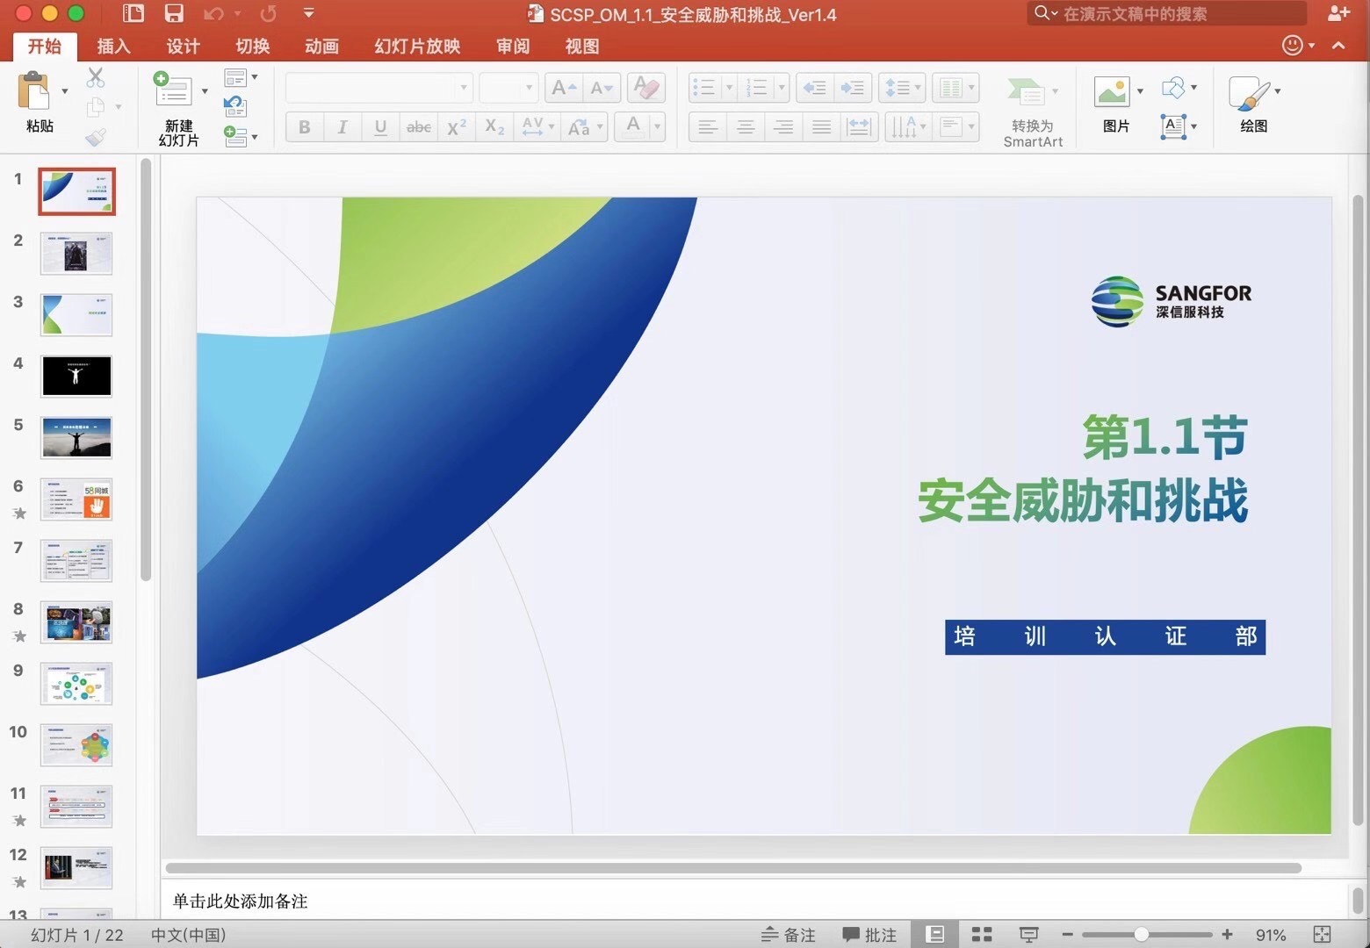1370x948 pixels.
Task: Toggle left text alignment
Action: tap(707, 127)
